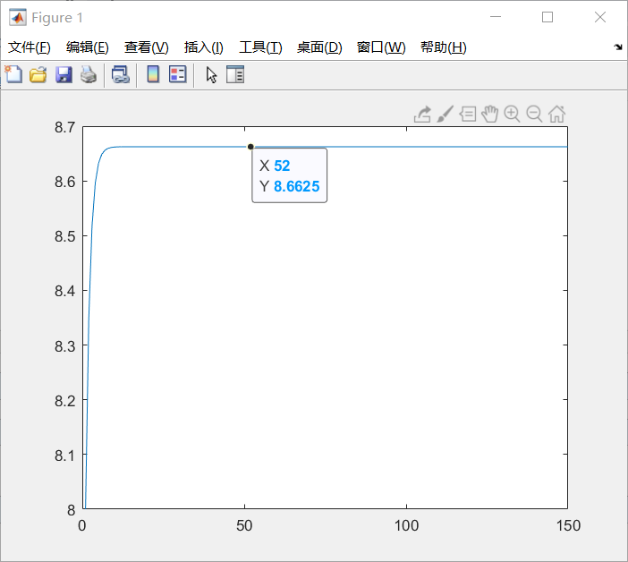Toggle the Edit Plot arrow tool
This screenshot has height=562, width=628.
[x=211, y=75]
